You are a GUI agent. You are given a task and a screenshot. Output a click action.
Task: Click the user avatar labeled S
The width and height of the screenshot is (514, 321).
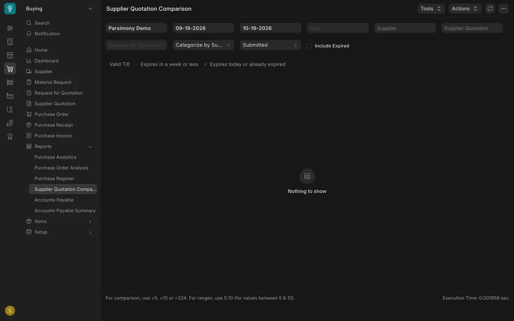coord(10,311)
